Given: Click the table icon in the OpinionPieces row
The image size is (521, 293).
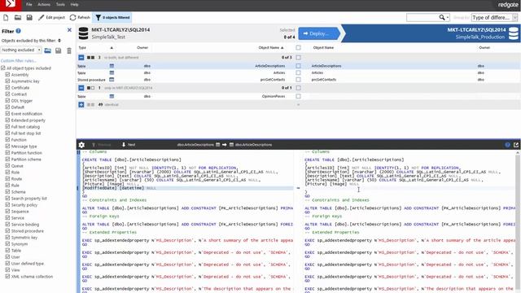Looking at the screenshot, I should [x=112, y=96].
